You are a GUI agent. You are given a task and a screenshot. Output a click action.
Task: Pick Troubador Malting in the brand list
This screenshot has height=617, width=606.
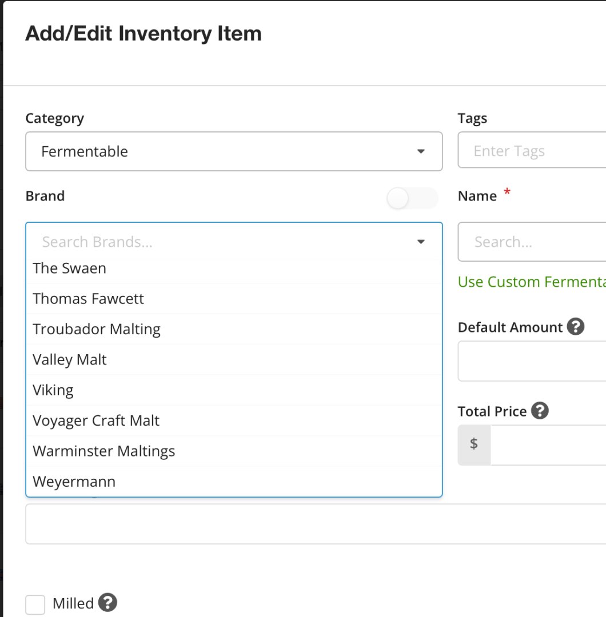234,329
